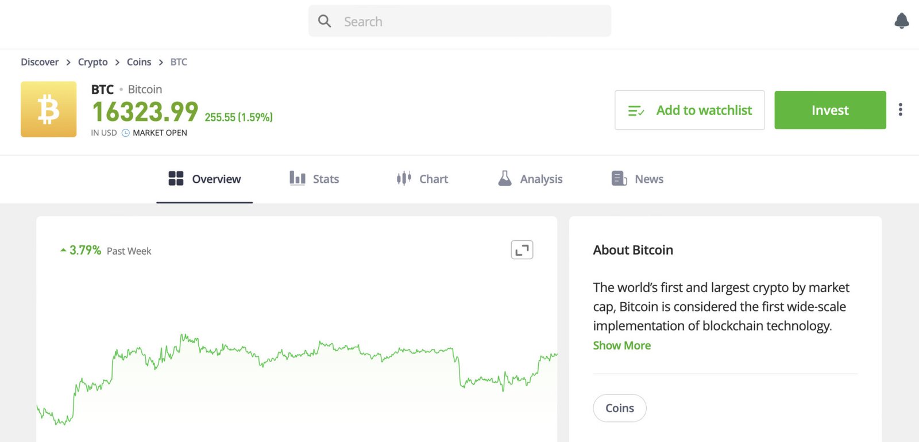919x442 pixels.
Task: Open the Analysis tab
Action: [530, 179]
